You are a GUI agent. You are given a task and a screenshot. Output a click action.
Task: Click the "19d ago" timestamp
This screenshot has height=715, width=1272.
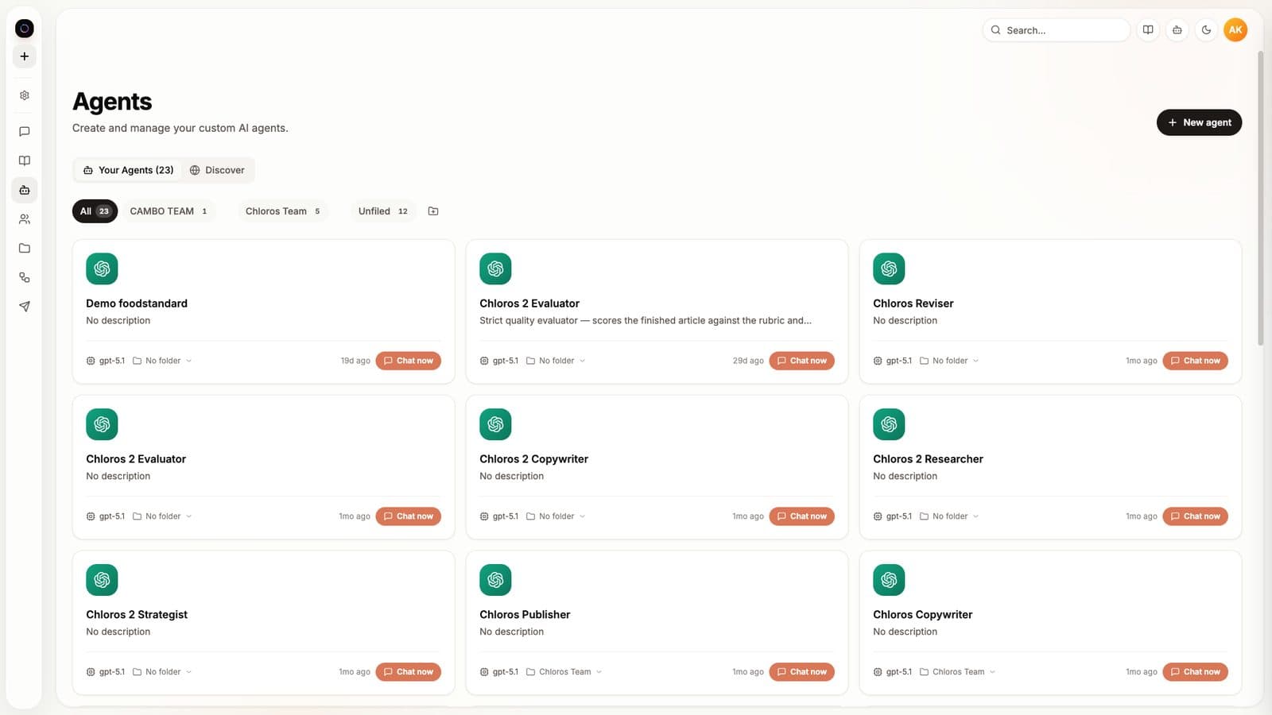click(355, 361)
